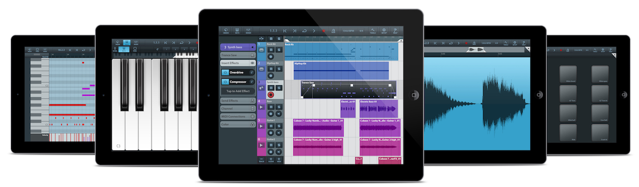Jump to left locator in center iPad
This screenshot has width=639, height=187.
point(285,31)
